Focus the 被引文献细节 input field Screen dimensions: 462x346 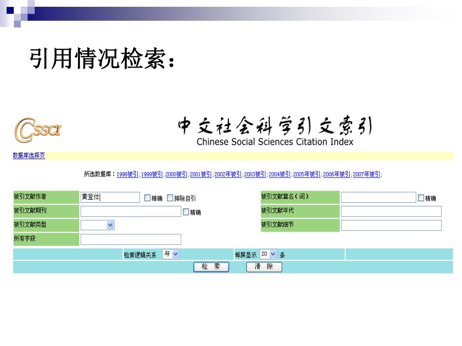point(391,225)
